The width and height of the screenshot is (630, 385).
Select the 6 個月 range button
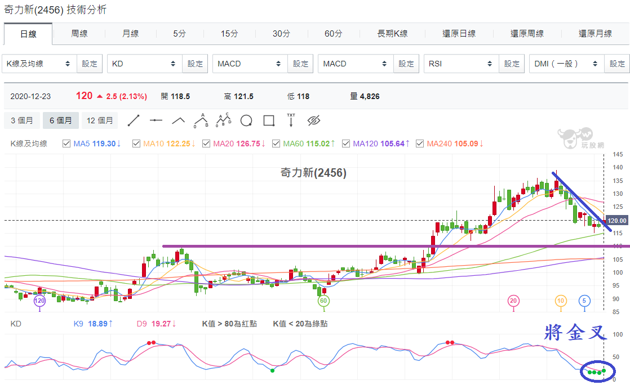(61, 120)
